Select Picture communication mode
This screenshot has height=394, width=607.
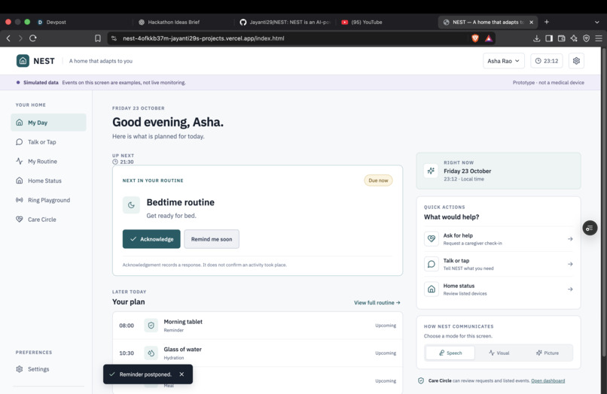(x=547, y=353)
